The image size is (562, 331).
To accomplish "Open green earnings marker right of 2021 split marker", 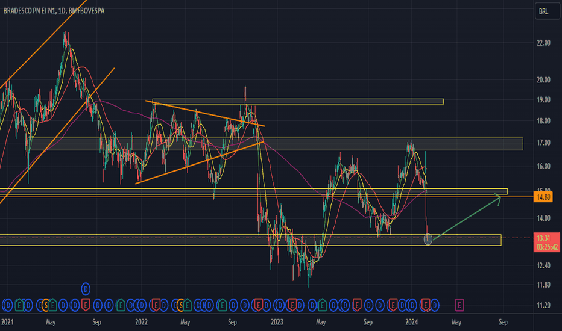I will coord(52,305).
